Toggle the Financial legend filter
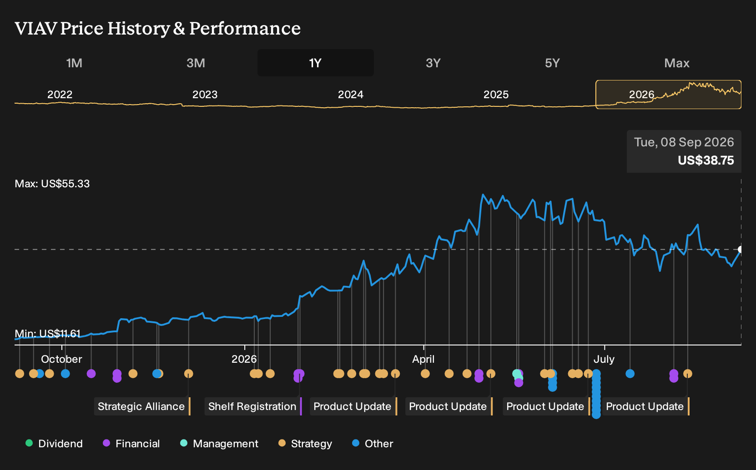756x470 pixels. pyautogui.click(x=131, y=444)
